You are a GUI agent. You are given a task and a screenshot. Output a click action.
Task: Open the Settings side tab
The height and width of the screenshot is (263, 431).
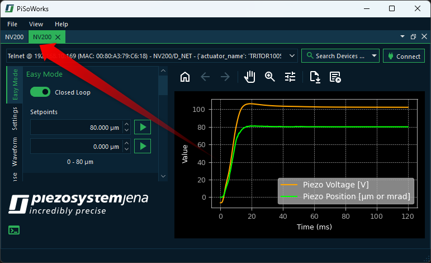[15, 119]
